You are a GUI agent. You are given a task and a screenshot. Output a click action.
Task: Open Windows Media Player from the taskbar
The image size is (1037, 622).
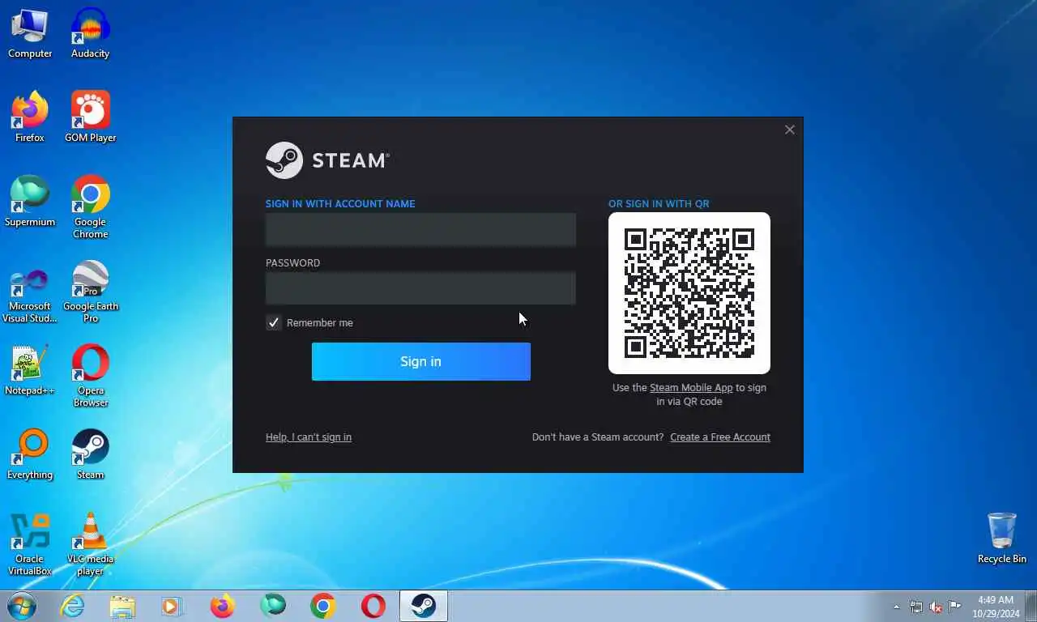pyautogui.click(x=172, y=606)
